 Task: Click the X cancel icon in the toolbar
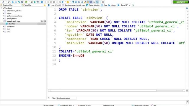pyautogui.click(x=60, y=2)
